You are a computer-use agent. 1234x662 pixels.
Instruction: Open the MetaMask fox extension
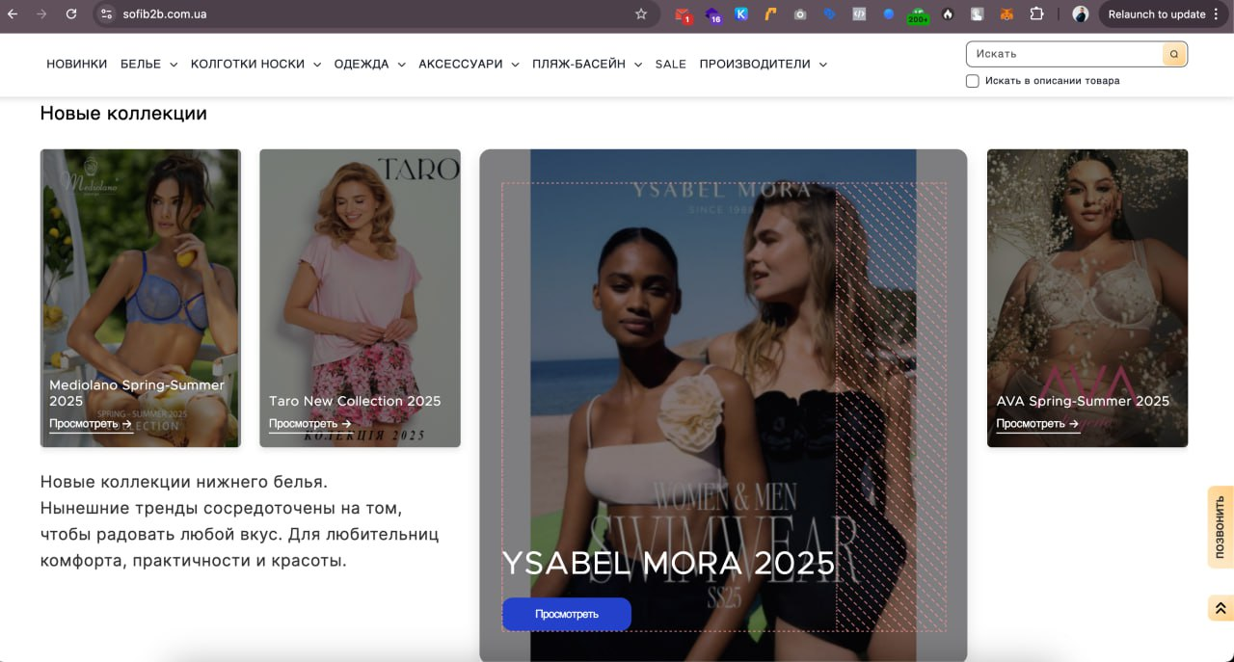pyautogui.click(x=1006, y=14)
